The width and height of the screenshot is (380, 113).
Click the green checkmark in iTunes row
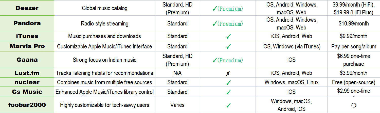228,36
